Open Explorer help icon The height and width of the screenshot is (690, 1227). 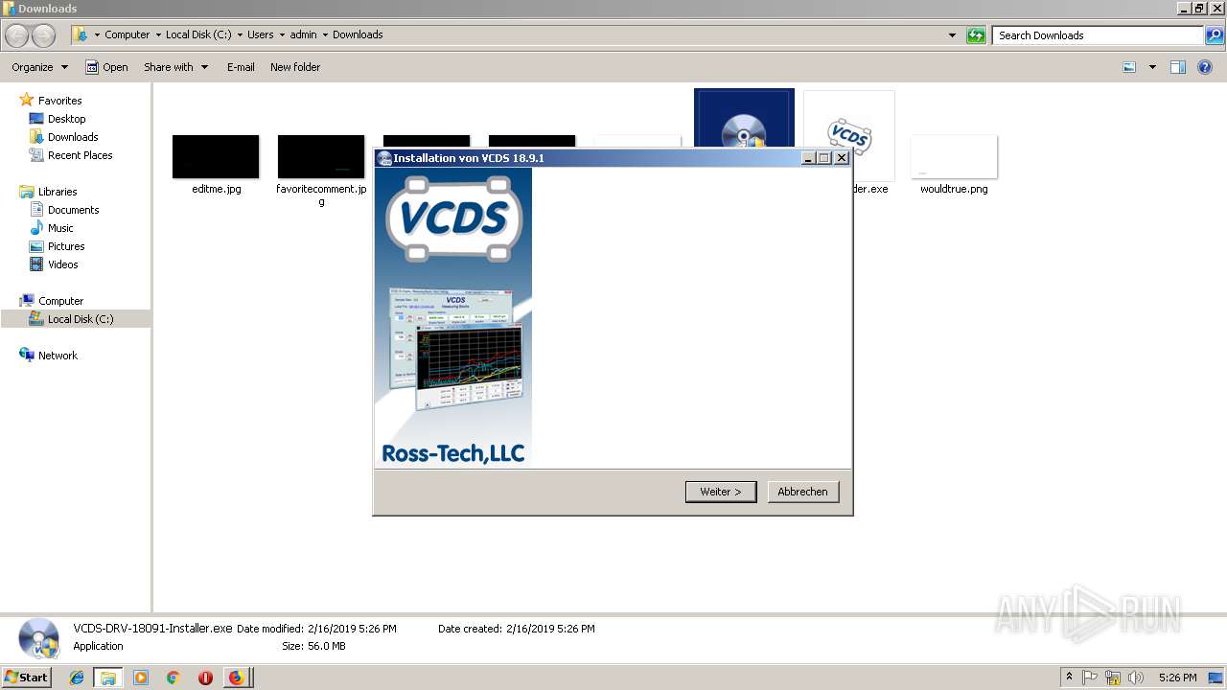[1205, 67]
